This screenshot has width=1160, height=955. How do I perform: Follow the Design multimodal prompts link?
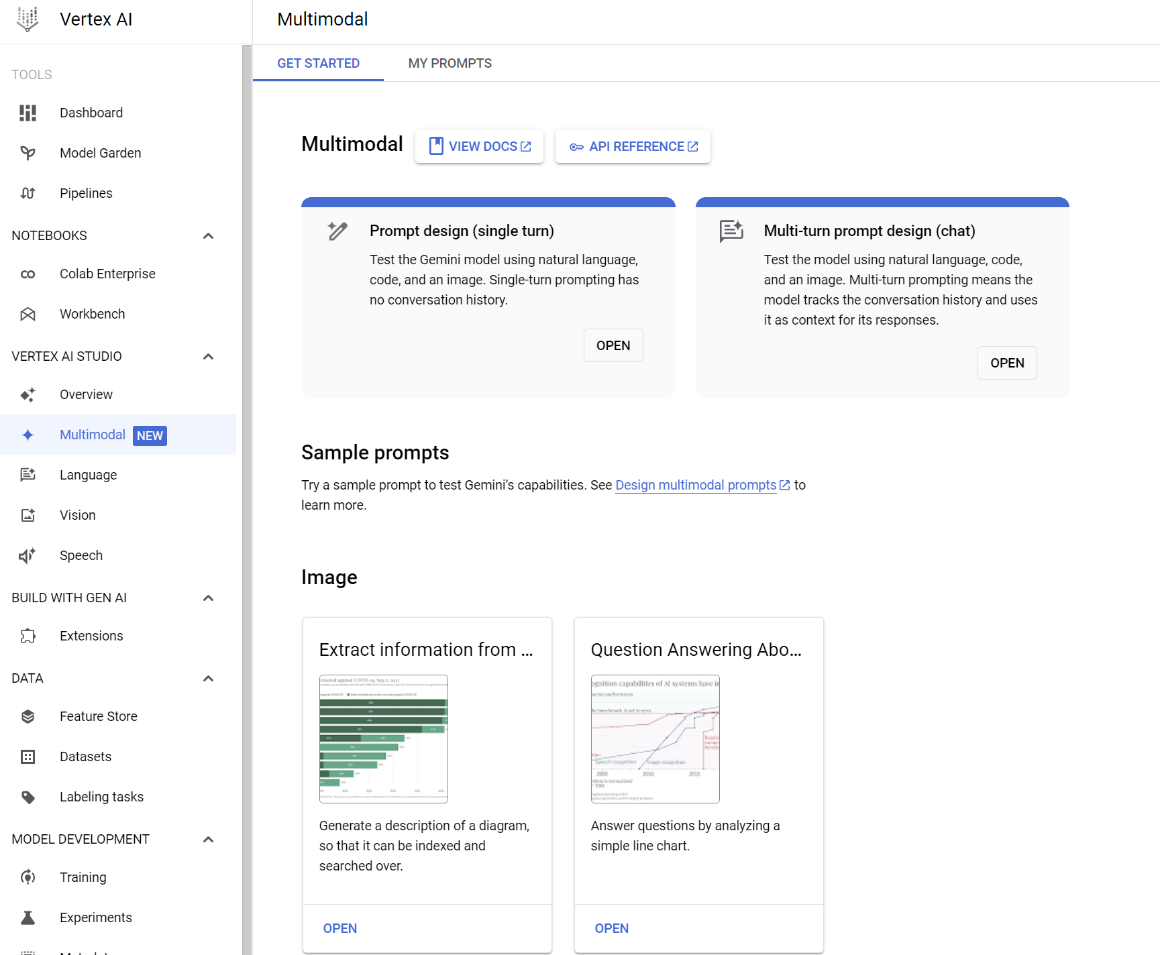coord(696,485)
